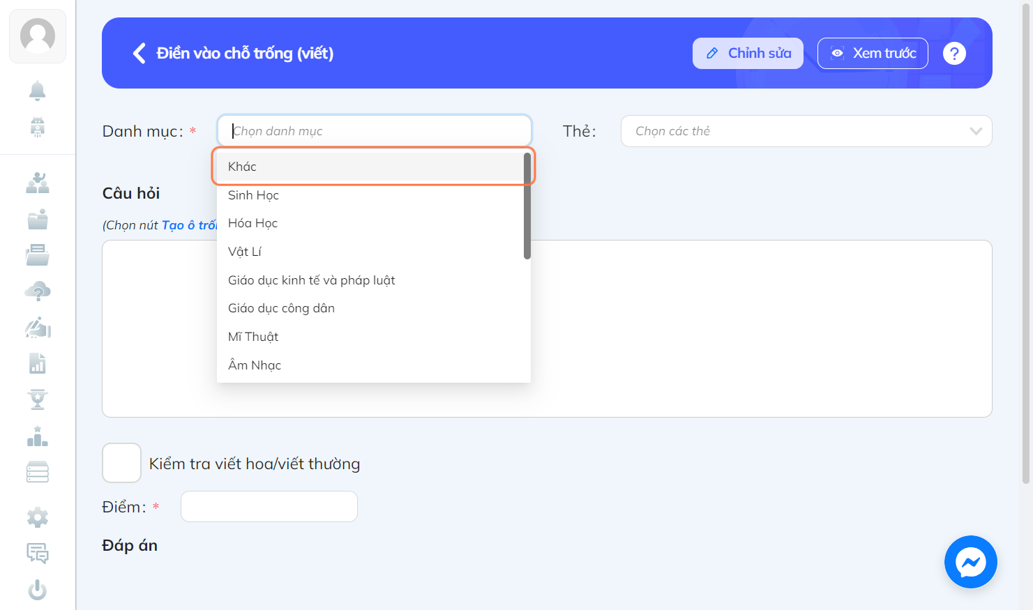This screenshot has height=610, width=1033.
Task: Click the Tạo ô trống link text
Action: [x=189, y=225]
